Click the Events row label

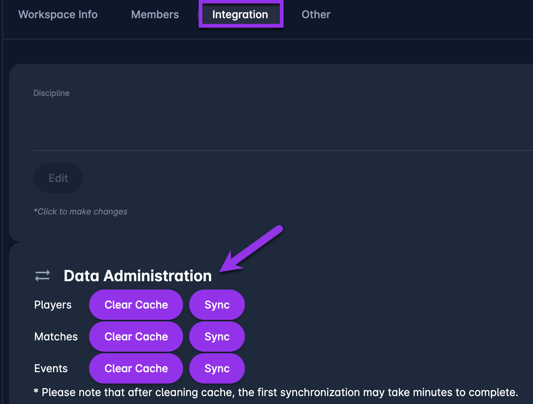point(51,368)
